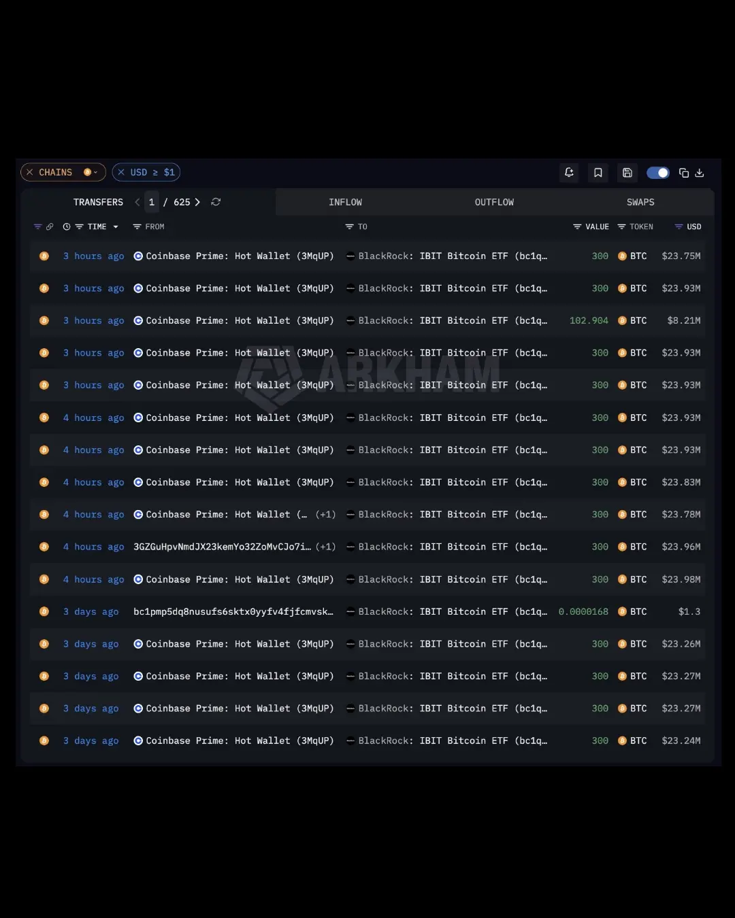Screen dimensions: 735x918
Task: Click the $23.96M USD amount
Action: pos(681,547)
